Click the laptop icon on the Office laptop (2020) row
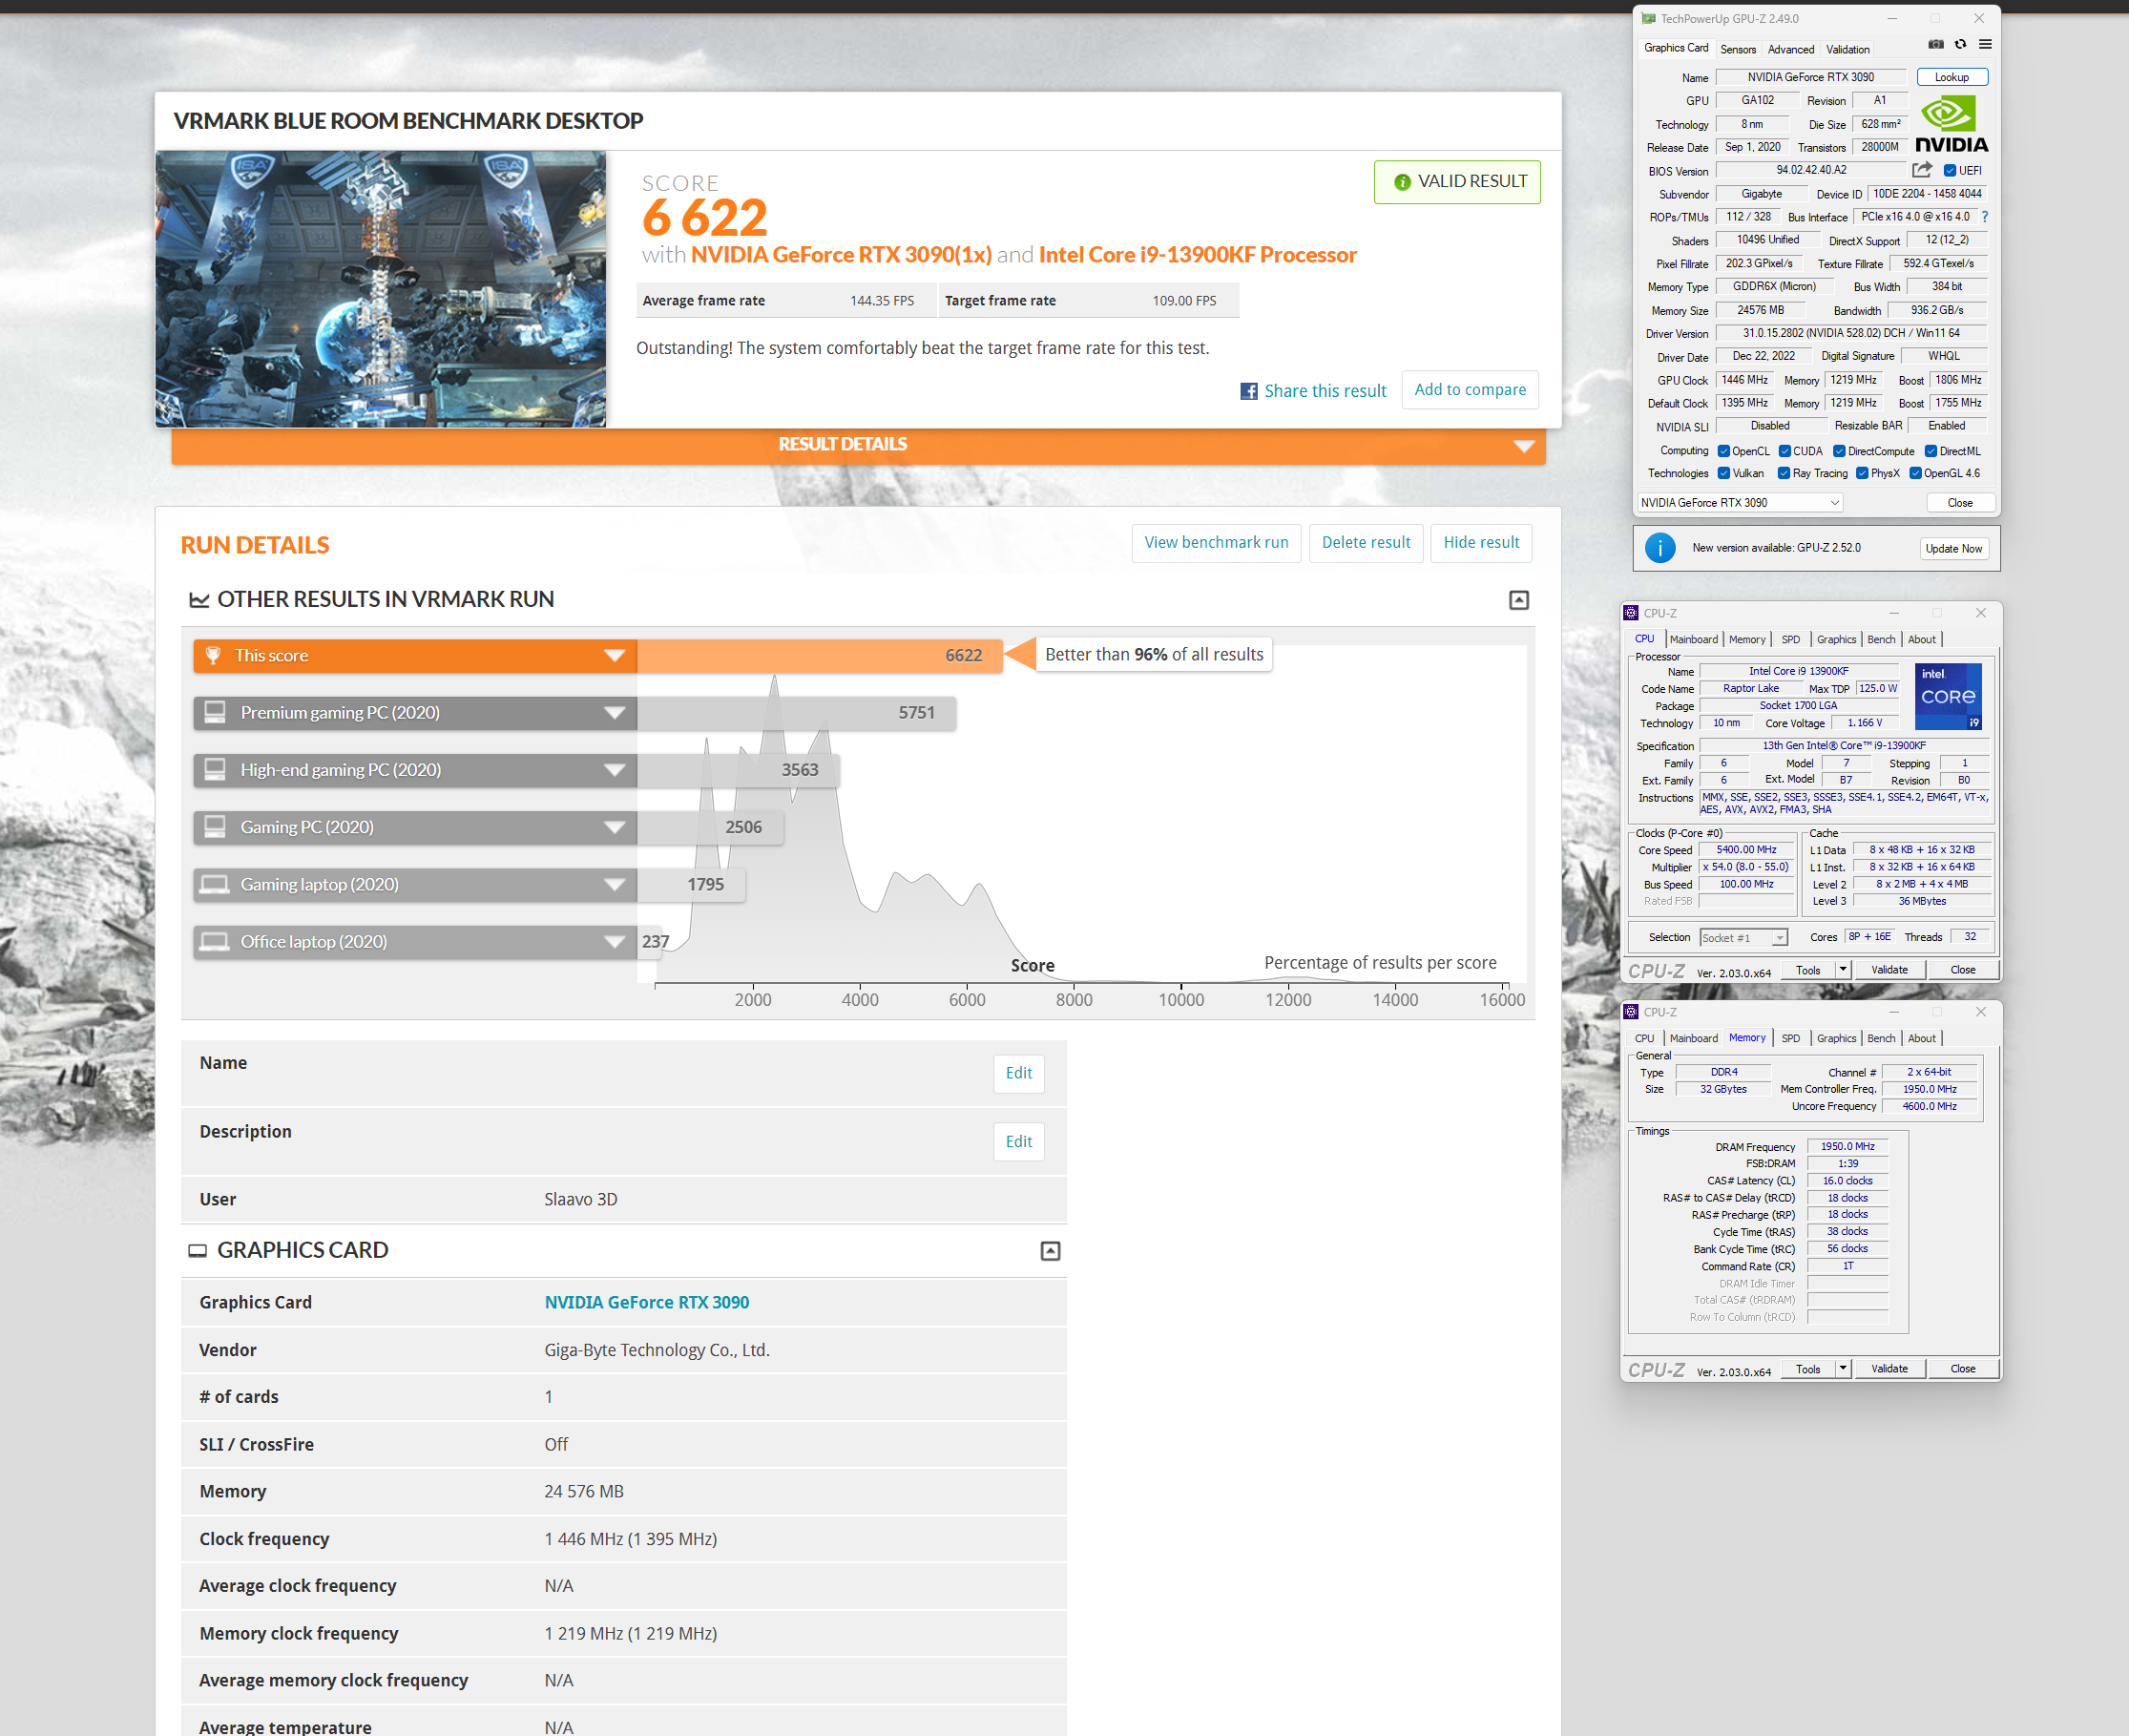This screenshot has height=1736, width=2129. [214, 941]
